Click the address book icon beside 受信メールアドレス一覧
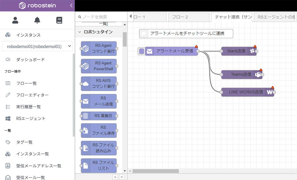The height and width of the screenshot is (180, 297). [x=8, y=166]
